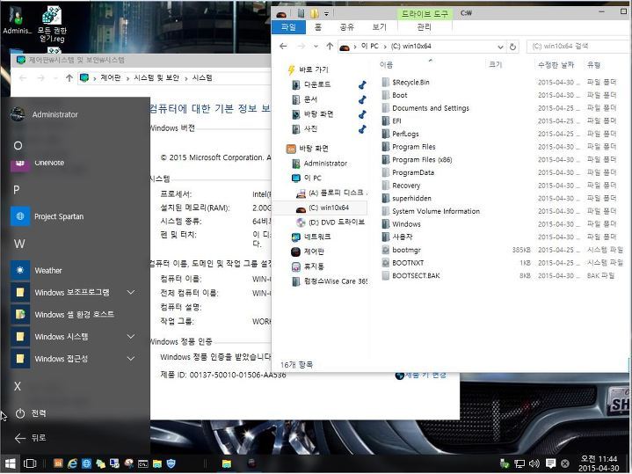The height and width of the screenshot is (474, 632).
Task: Click the shield icon on the taskbar
Action: tap(171, 463)
